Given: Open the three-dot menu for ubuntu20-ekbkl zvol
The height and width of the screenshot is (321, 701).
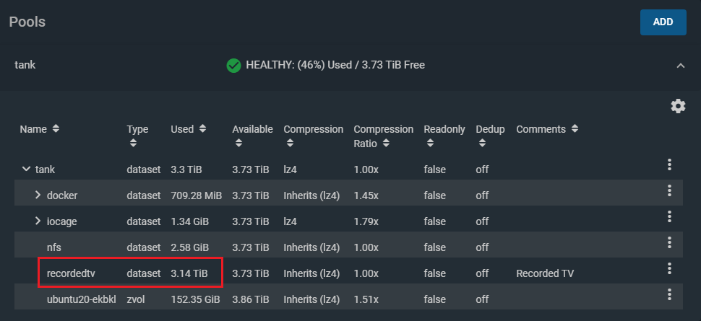Looking at the screenshot, I should click(x=670, y=294).
